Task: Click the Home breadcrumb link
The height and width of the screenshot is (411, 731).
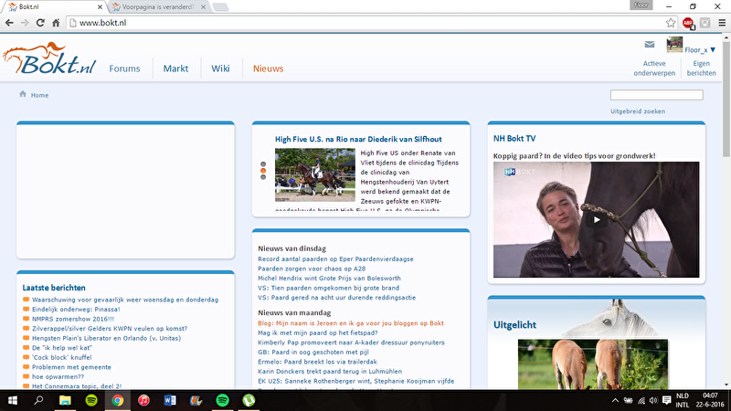Action: click(x=39, y=95)
